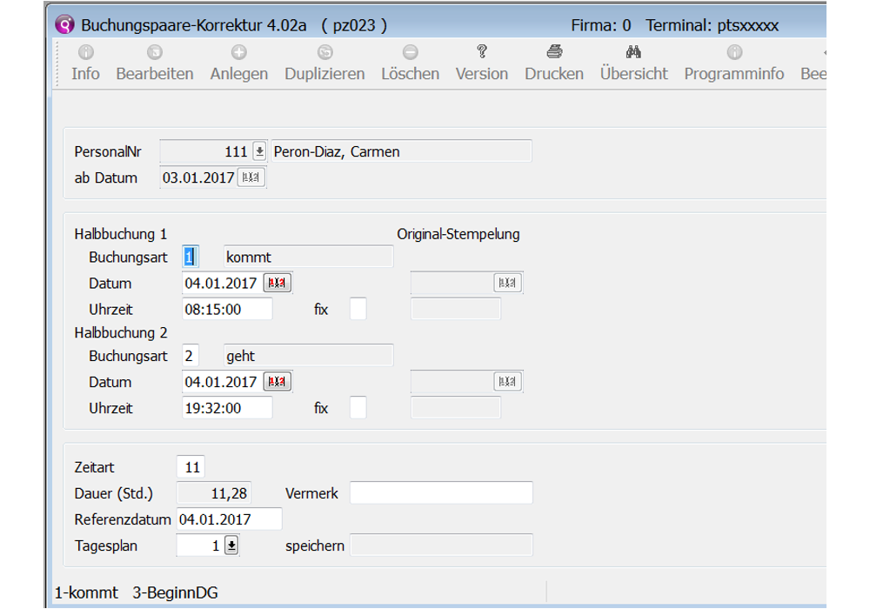The width and height of the screenshot is (870, 609).
Task: Click the Drucken printer icon
Action: tap(553, 52)
